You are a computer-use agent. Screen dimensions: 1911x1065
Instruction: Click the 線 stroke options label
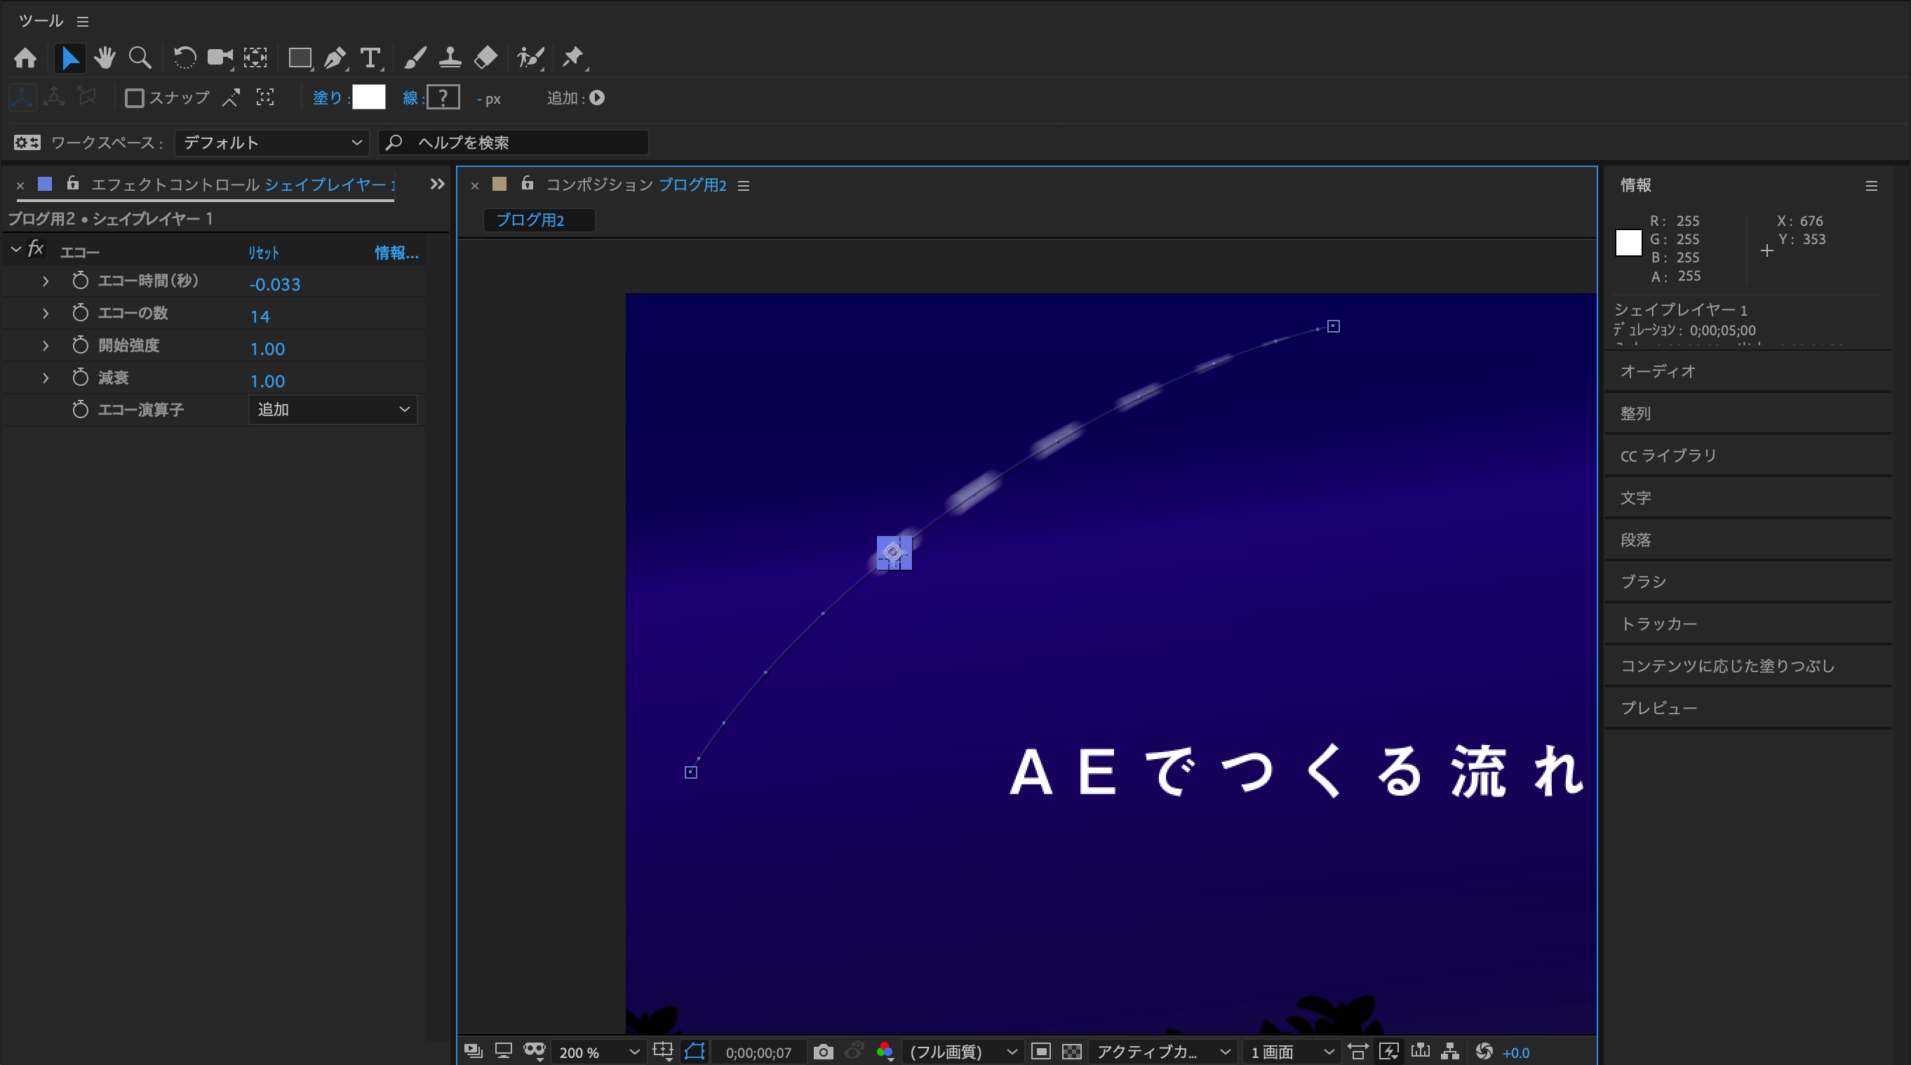point(411,98)
